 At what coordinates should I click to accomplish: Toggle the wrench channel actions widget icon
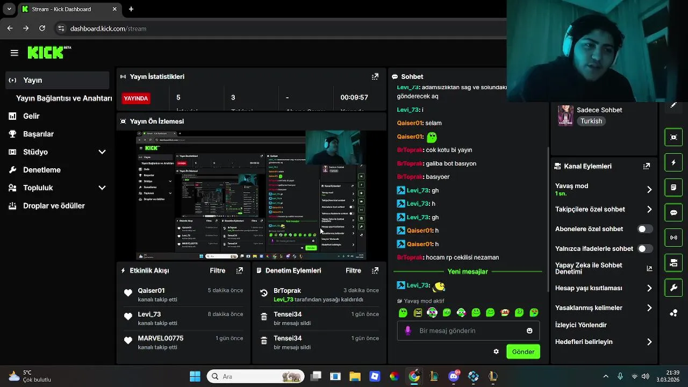tap(673, 288)
